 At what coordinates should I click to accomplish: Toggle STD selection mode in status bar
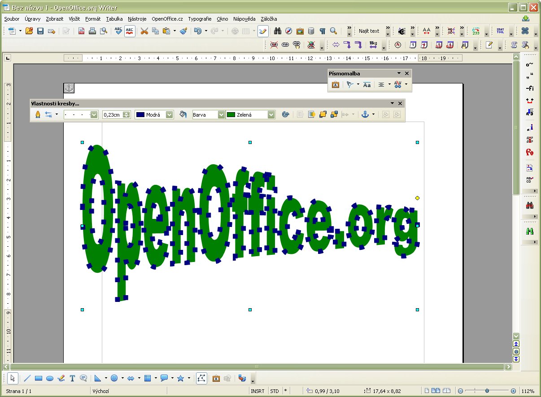275,391
